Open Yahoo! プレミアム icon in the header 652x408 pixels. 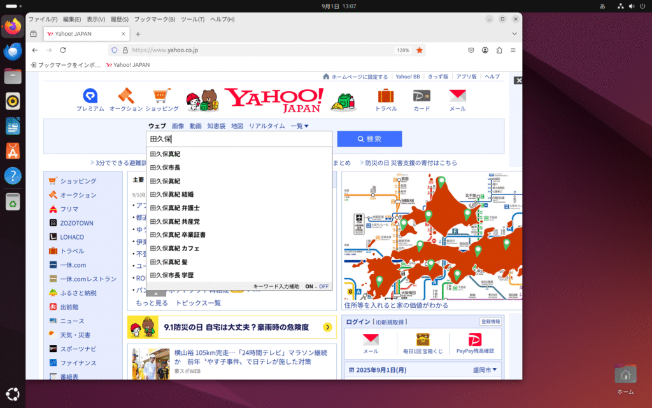point(90,96)
